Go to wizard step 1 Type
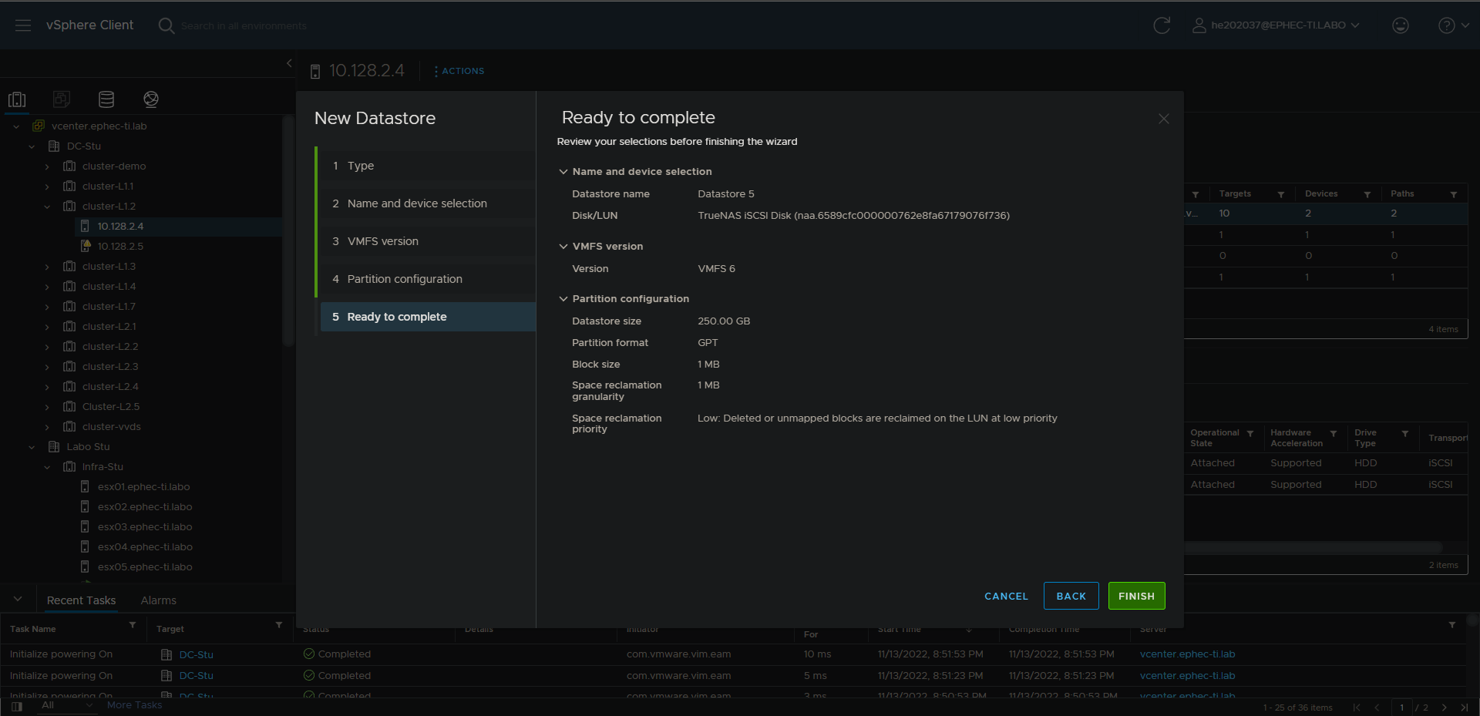1480x716 pixels. click(x=428, y=166)
